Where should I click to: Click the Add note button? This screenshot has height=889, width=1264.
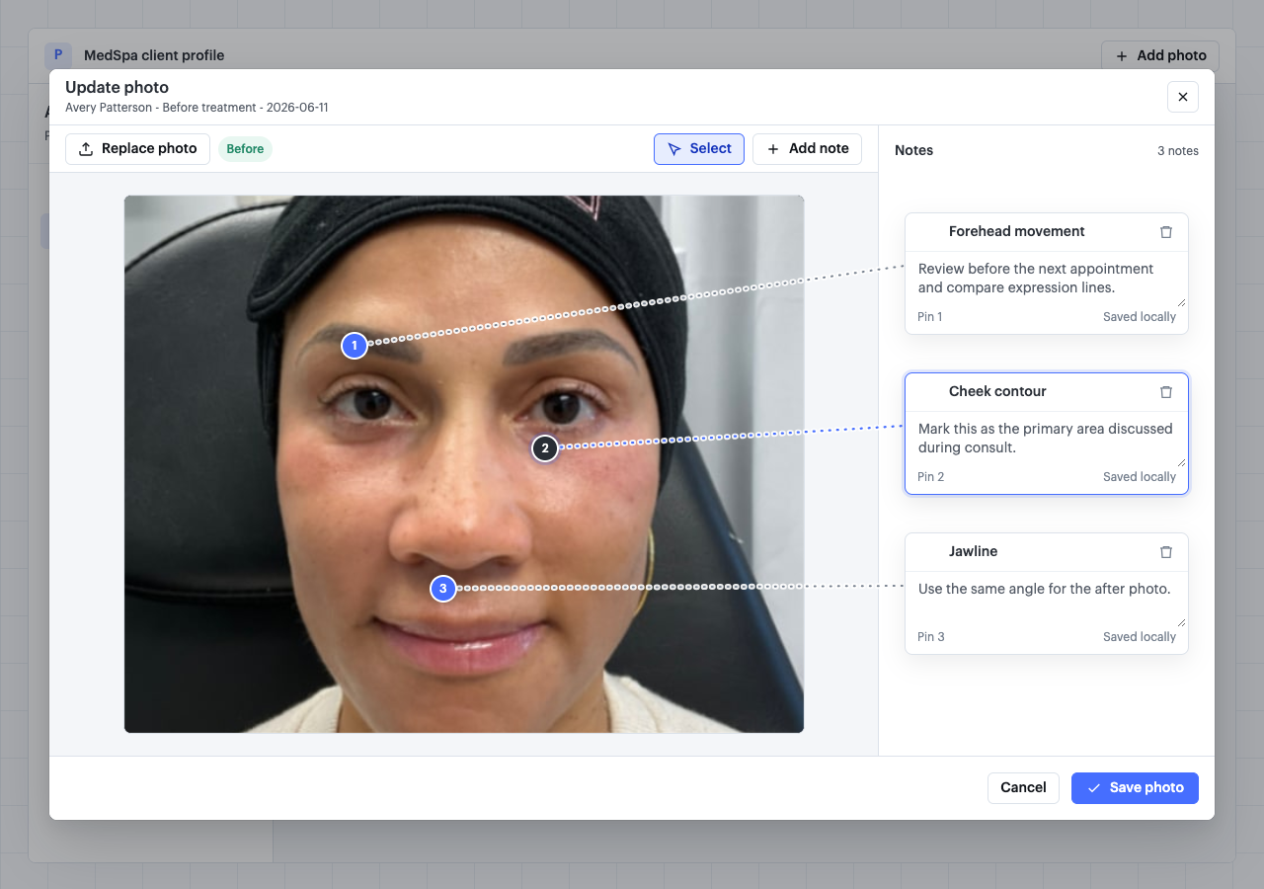[x=807, y=149]
